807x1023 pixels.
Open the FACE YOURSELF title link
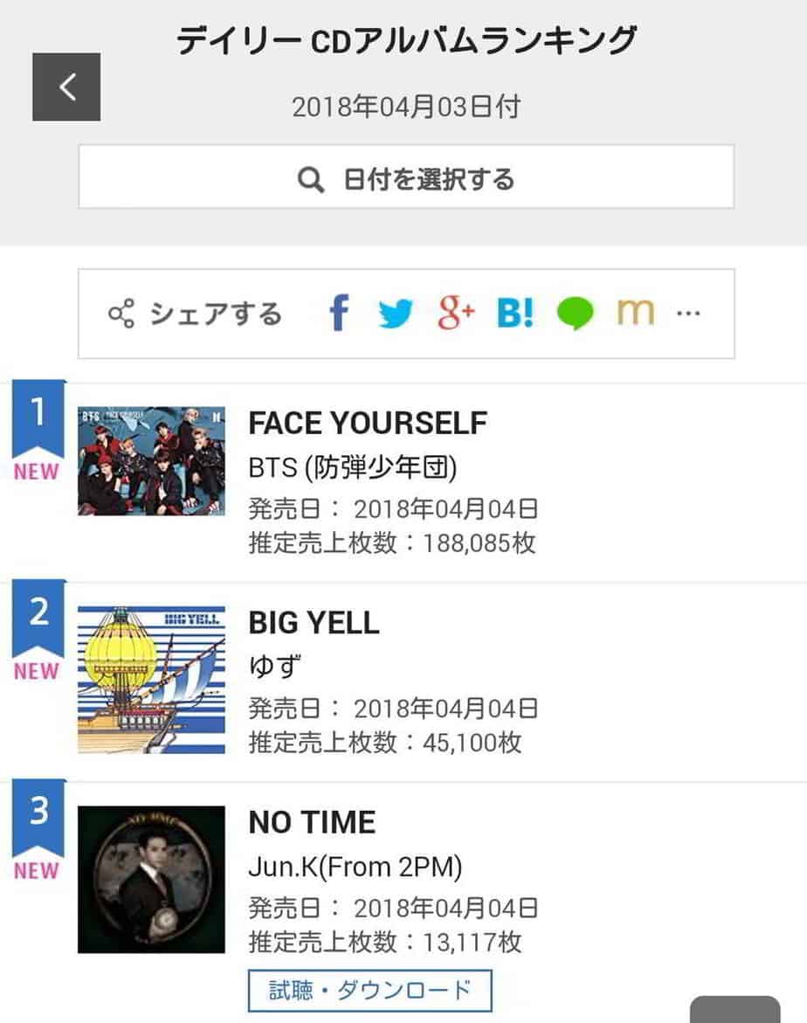[x=368, y=423]
